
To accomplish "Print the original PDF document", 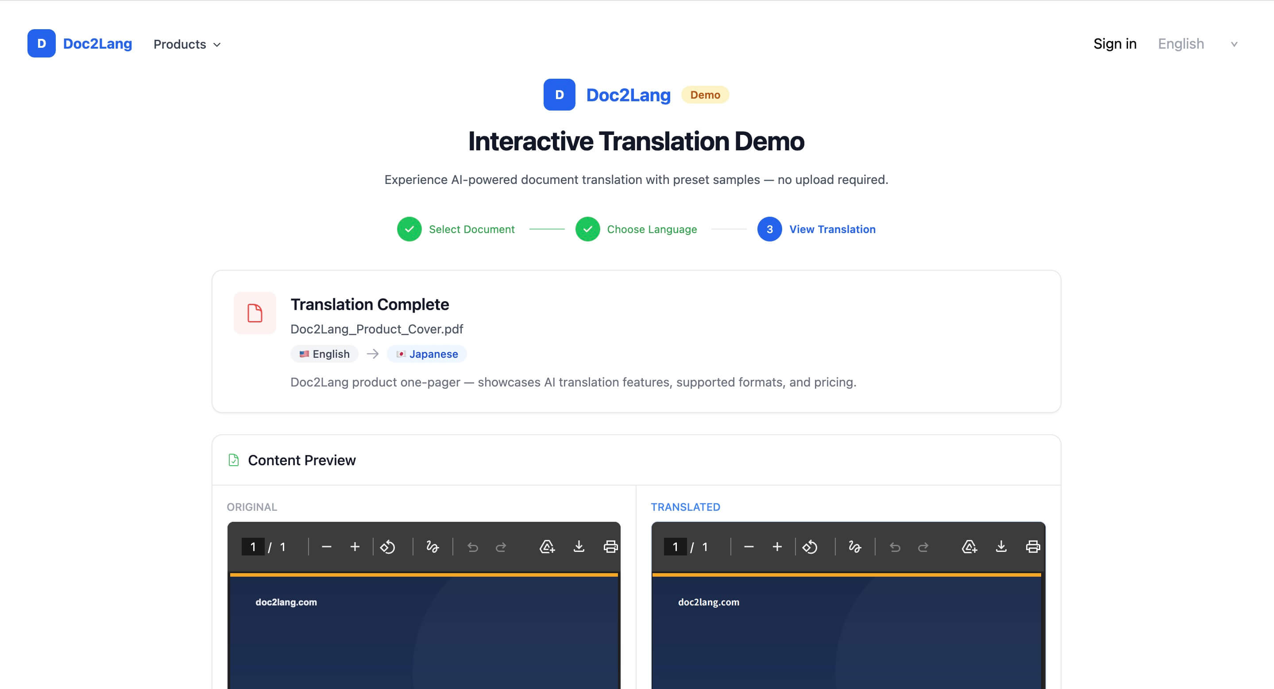I will click(610, 547).
